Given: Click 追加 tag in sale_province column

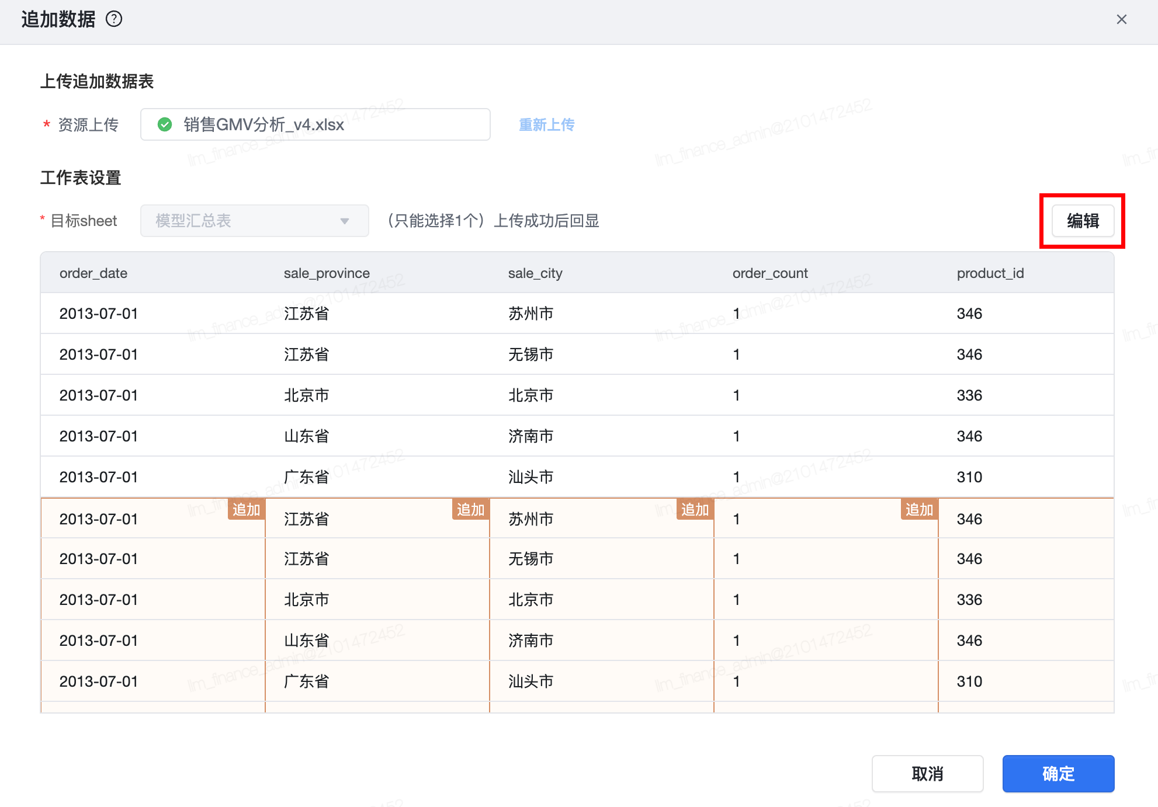Looking at the screenshot, I should coord(470,510).
